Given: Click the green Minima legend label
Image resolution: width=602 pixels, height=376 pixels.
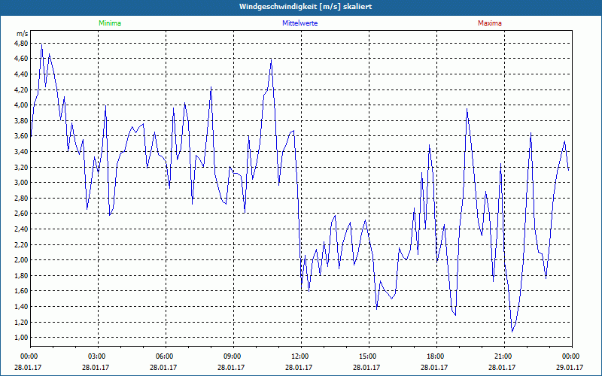Looking at the screenshot, I should click(x=110, y=23).
